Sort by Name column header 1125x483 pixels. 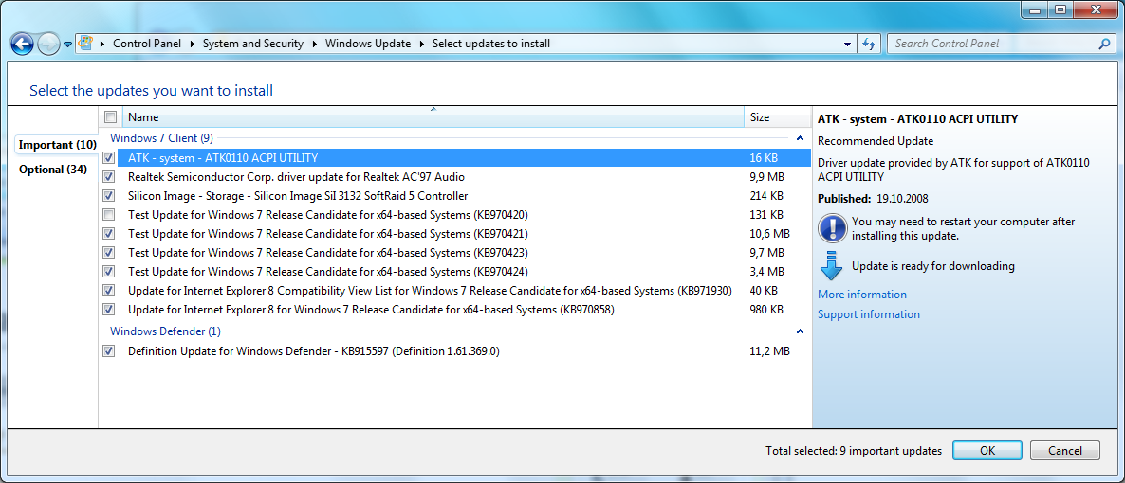point(433,116)
